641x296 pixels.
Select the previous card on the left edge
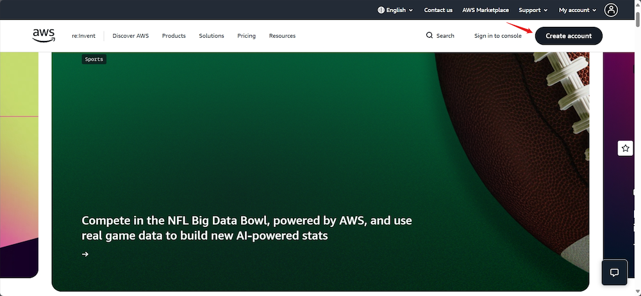[19, 165]
